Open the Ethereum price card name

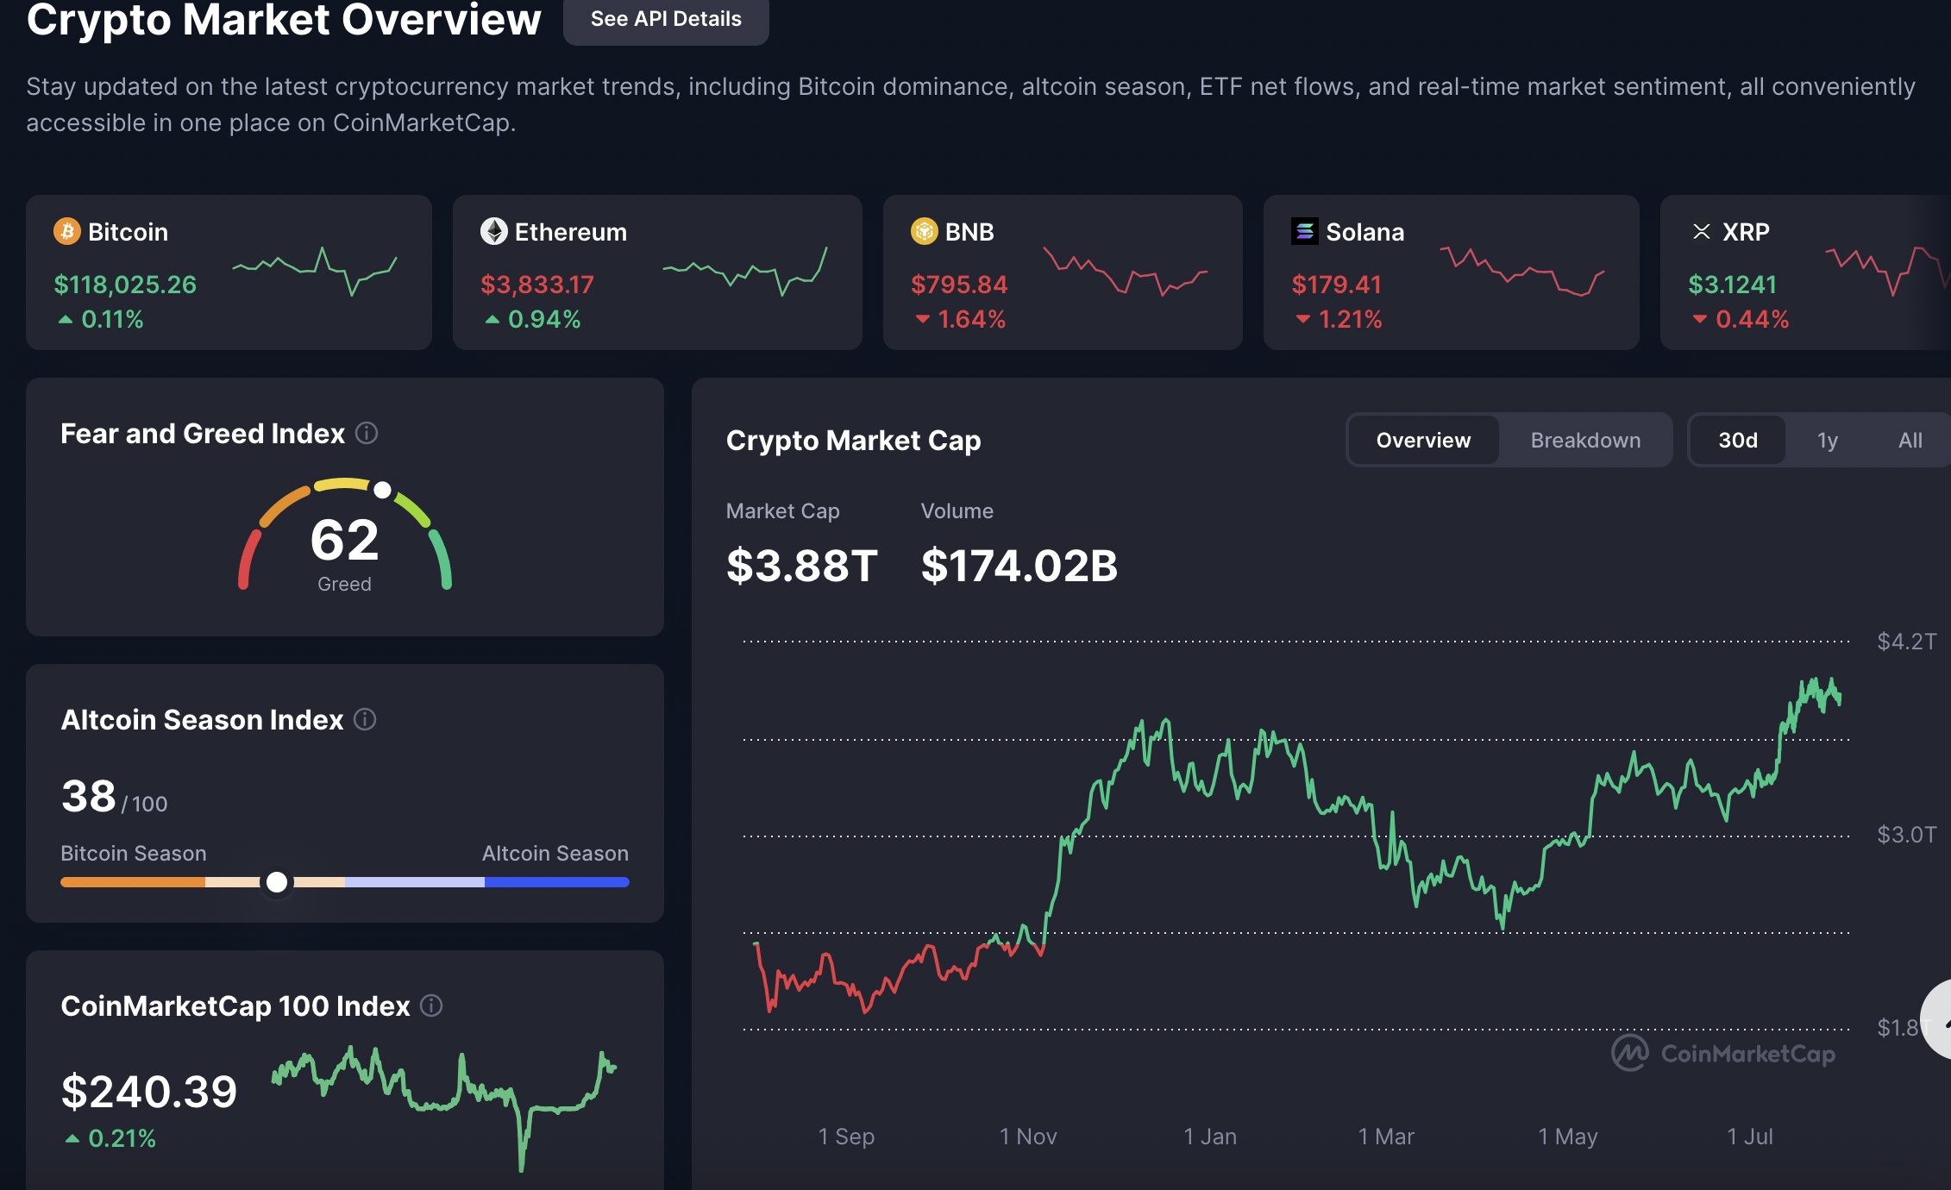(571, 231)
